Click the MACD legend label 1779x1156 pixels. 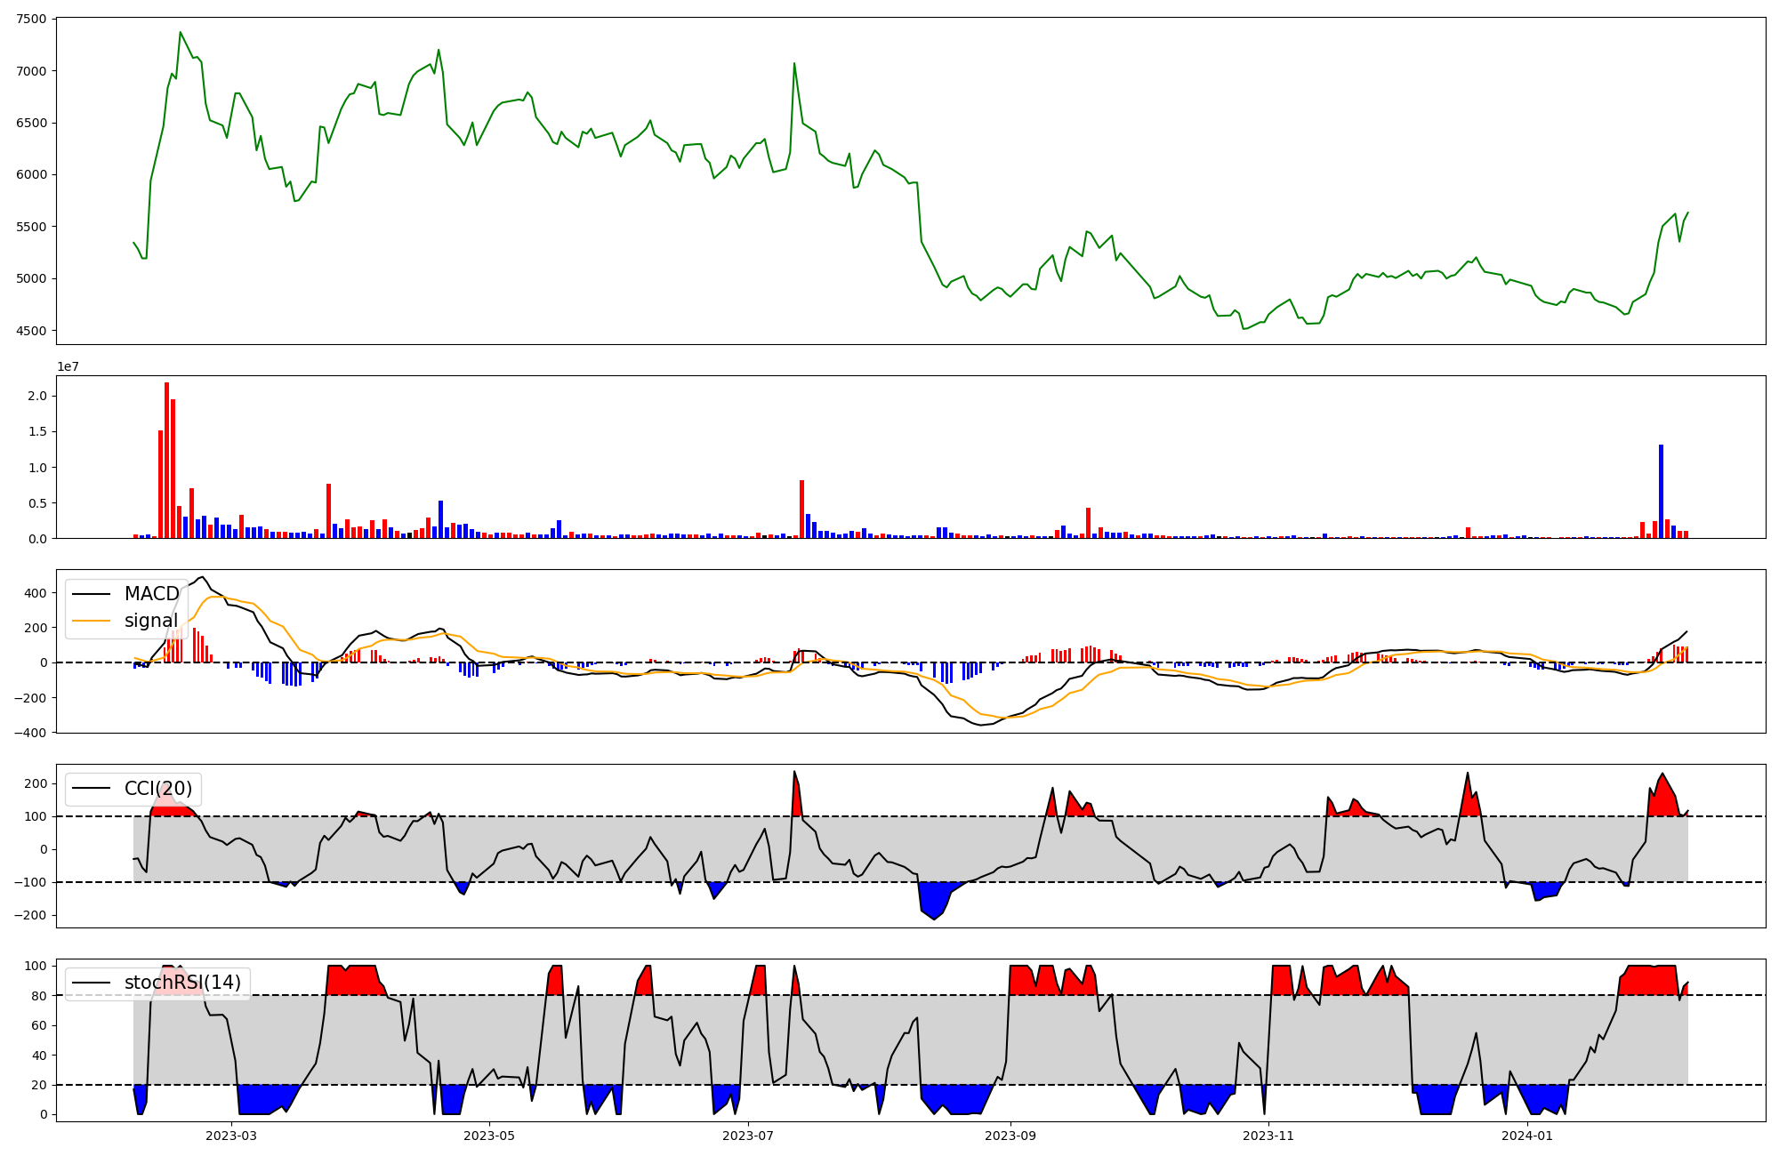pos(151,594)
